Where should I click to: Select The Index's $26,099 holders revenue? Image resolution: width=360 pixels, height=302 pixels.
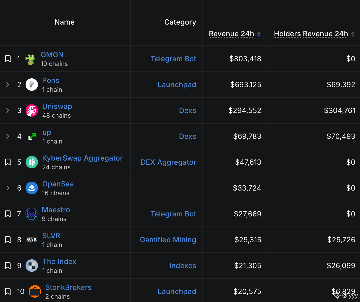(341, 266)
